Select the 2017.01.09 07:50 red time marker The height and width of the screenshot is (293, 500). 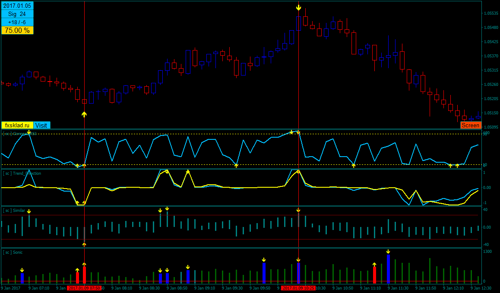point(84,288)
